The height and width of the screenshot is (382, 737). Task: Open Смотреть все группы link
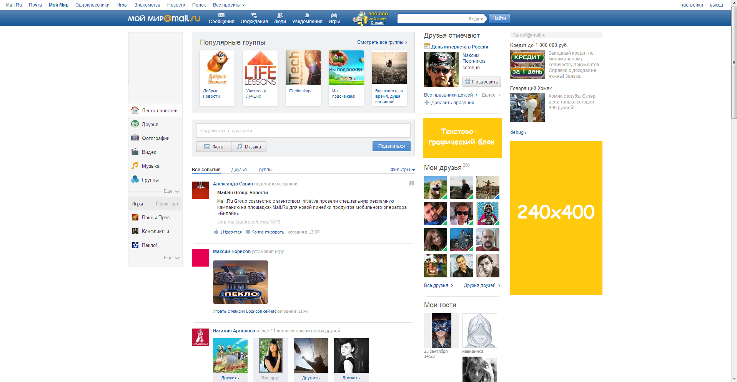[x=382, y=42]
